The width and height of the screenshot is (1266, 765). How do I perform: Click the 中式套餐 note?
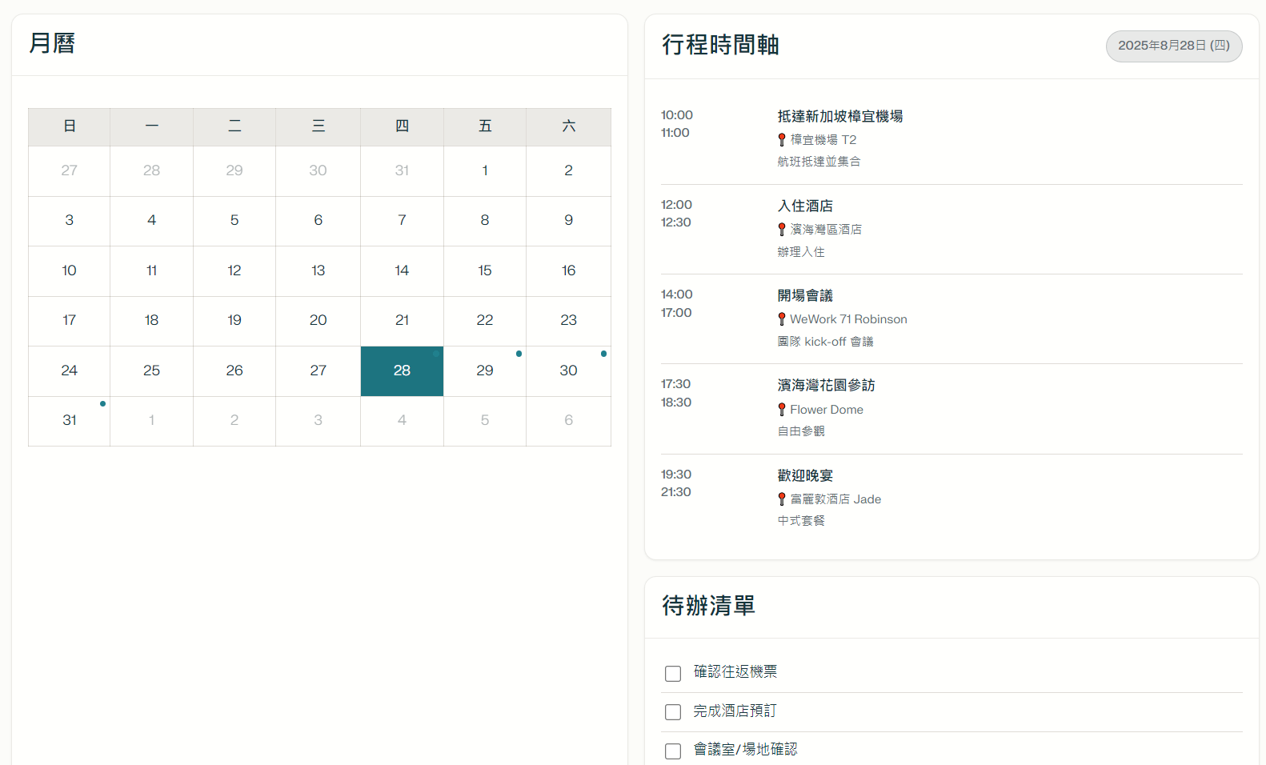801,521
